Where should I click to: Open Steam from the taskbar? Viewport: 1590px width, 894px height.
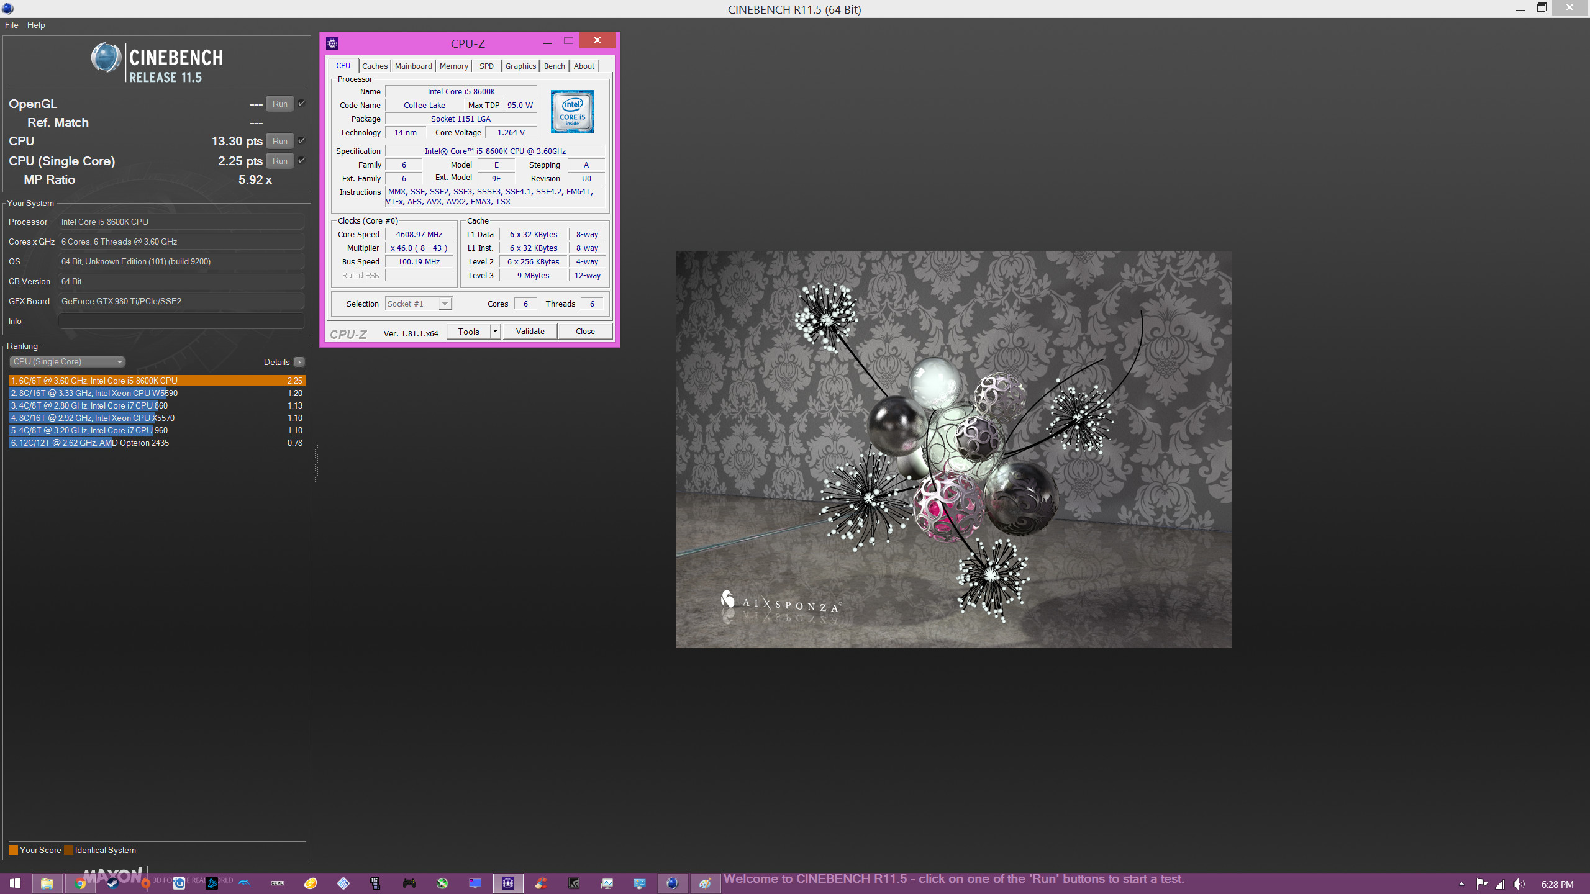click(x=112, y=883)
